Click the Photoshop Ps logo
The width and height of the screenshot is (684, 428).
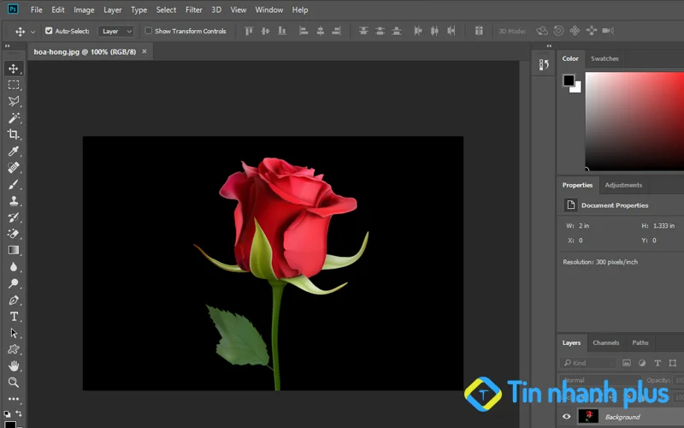[13, 9]
